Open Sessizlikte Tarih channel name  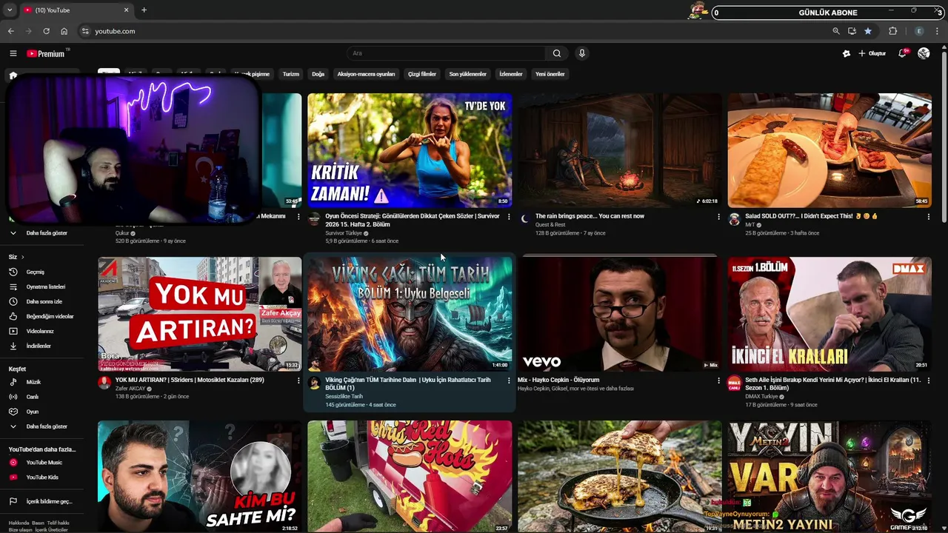tap(344, 396)
